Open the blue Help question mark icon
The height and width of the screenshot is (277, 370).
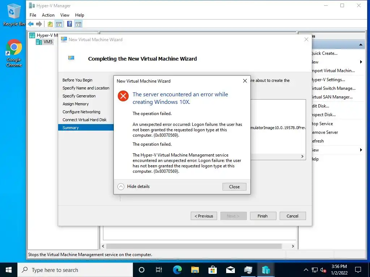click(x=69, y=24)
